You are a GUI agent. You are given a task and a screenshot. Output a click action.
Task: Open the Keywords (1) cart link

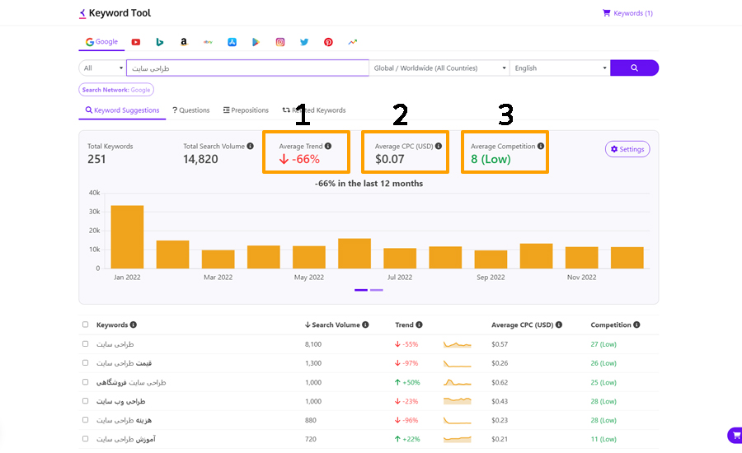click(627, 13)
